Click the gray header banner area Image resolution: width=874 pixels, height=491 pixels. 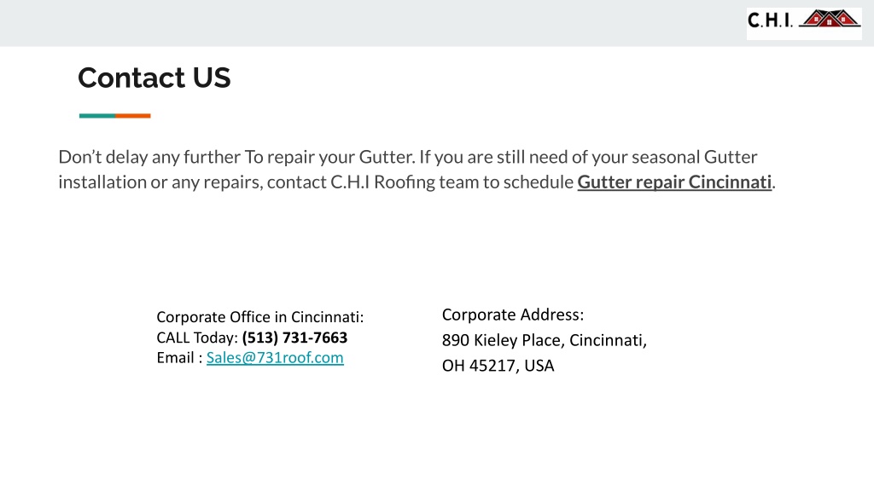(374, 23)
